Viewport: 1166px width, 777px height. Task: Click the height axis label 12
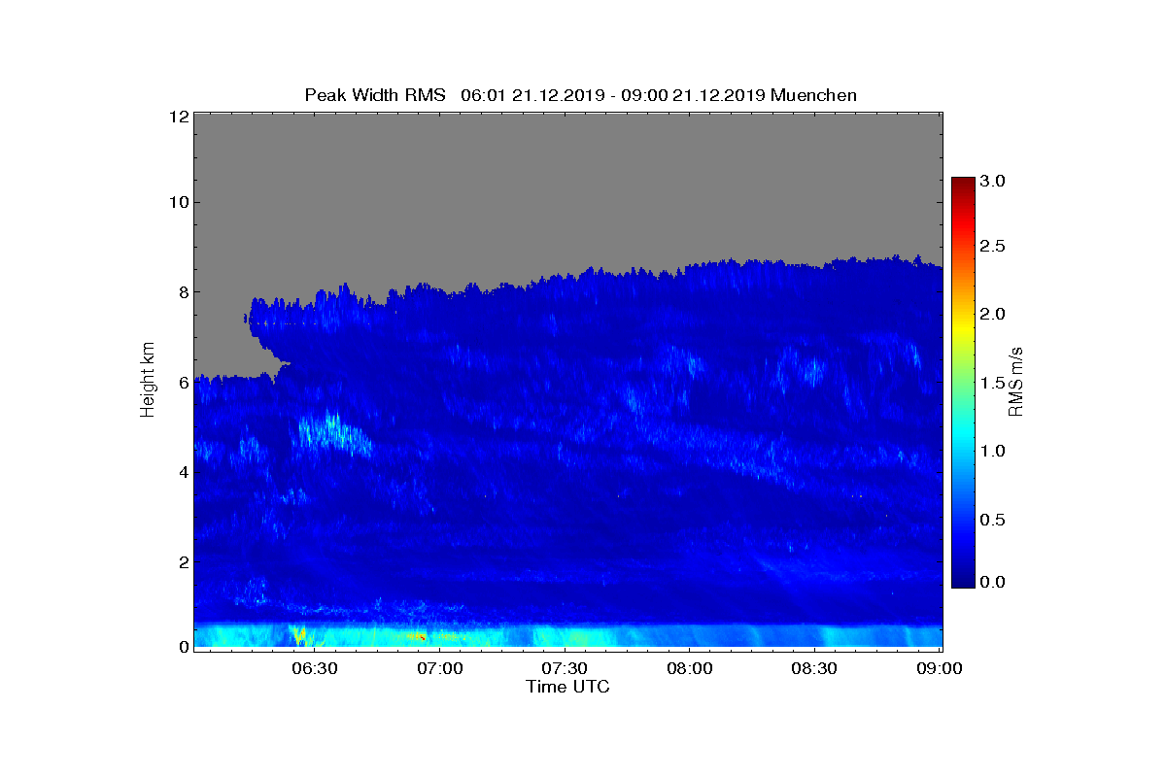tap(178, 117)
